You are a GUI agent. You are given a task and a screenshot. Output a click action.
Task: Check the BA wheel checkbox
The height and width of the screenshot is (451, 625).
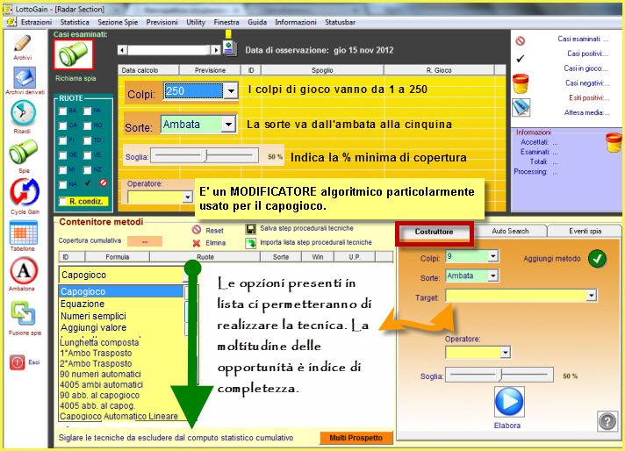tap(62, 111)
